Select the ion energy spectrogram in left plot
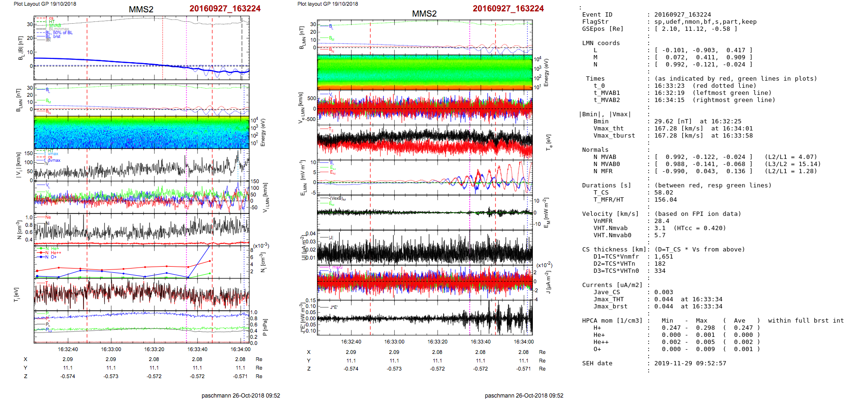Viewport: 856px width, 399px height. tap(141, 132)
